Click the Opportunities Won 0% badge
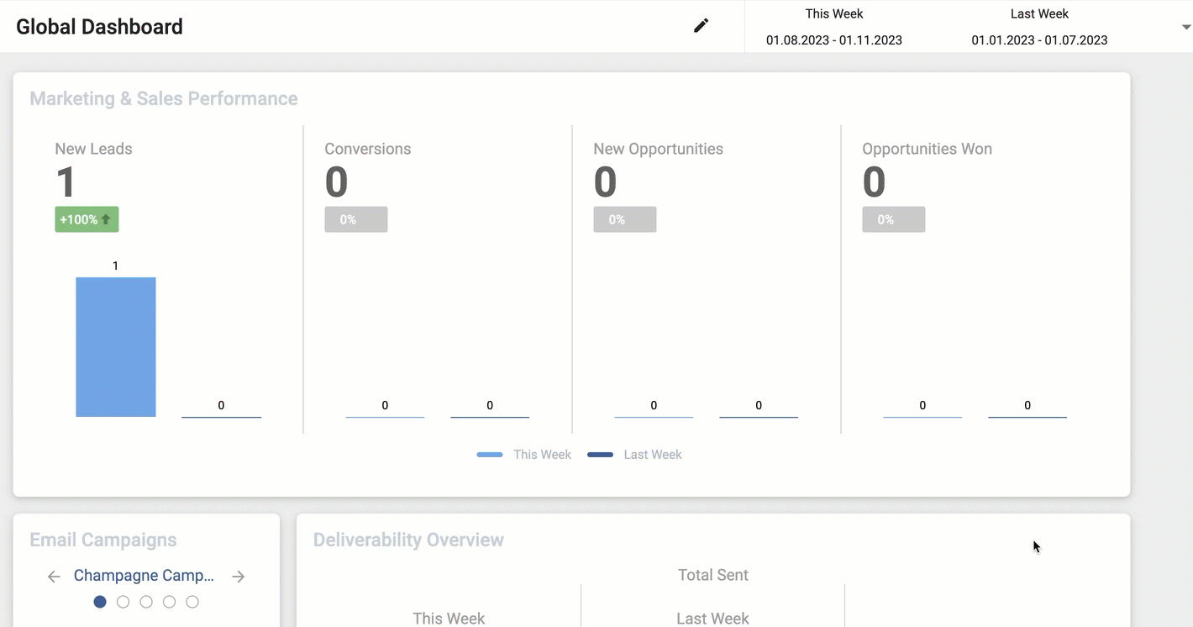Screen dimensions: 1193x627 click(893, 219)
